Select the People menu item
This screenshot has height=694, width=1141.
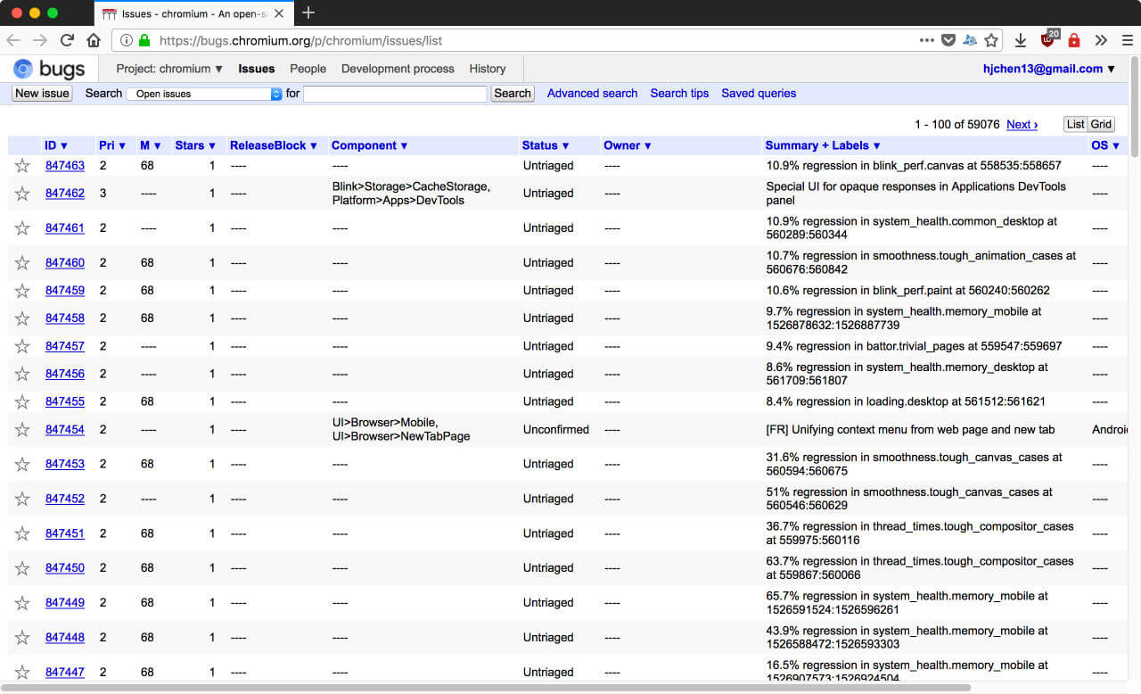308,69
